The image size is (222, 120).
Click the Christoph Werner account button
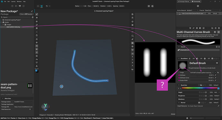point(184,1)
